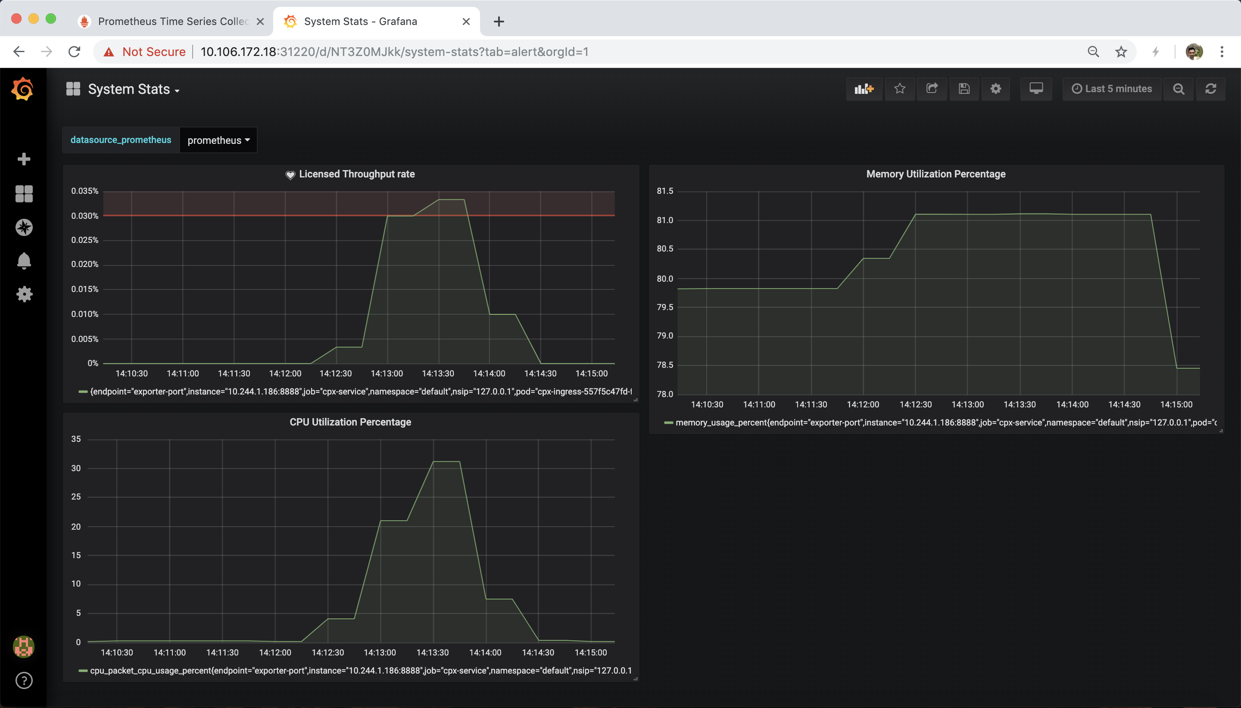Open CPU Utilization Percentage panel title menu
Image resolution: width=1241 pixels, height=708 pixels.
(x=350, y=422)
